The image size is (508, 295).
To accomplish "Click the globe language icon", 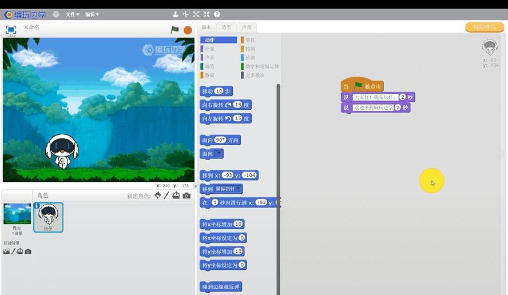I will tap(55, 14).
